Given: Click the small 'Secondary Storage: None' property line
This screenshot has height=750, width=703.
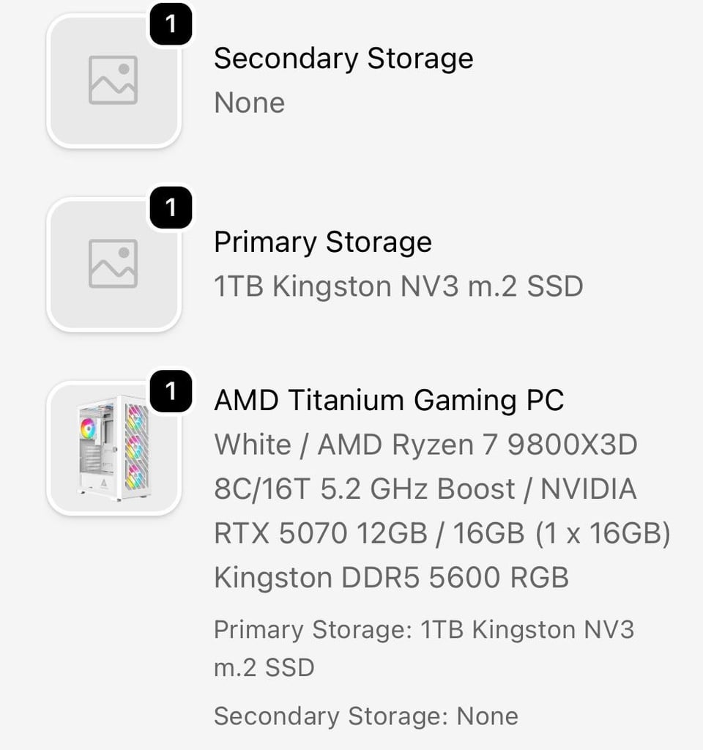Looking at the screenshot, I should point(365,716).
